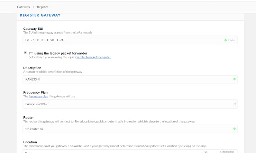
Task: Click into the Description field with RAK833-Pi
Action: [130, 79]
